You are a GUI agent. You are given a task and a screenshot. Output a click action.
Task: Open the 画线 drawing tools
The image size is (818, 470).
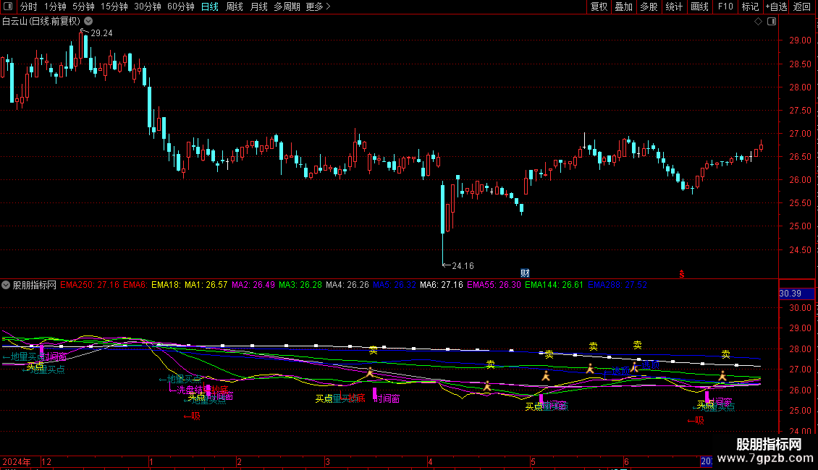(699, 7)
